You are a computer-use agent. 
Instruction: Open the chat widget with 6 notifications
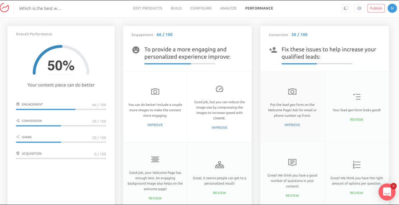(x=387, y=192)
